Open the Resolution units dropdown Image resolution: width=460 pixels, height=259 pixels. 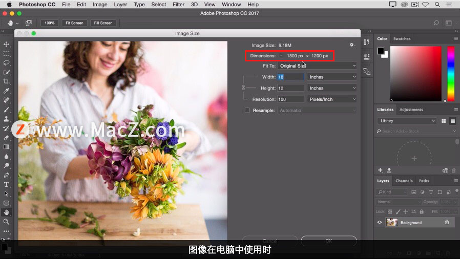332,99
